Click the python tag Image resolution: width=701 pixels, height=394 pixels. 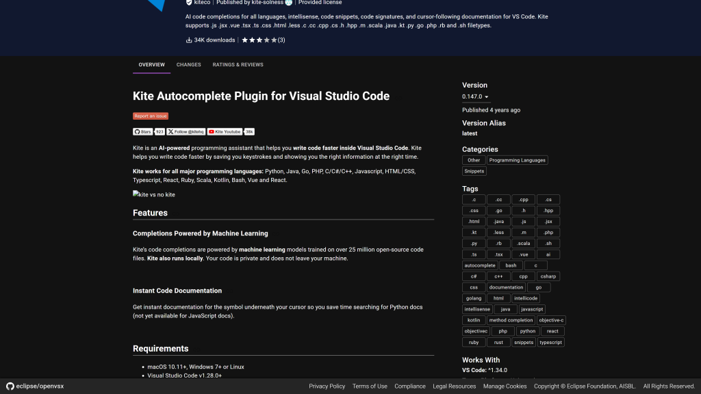click(528, 332)
